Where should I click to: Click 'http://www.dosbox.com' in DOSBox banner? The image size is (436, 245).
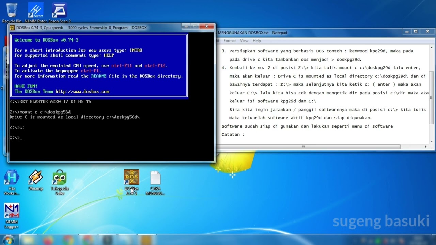(82, 91)
